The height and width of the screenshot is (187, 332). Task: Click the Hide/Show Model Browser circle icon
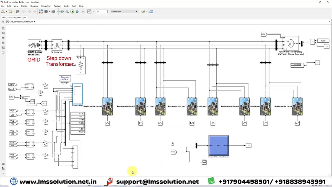(3, 21)
